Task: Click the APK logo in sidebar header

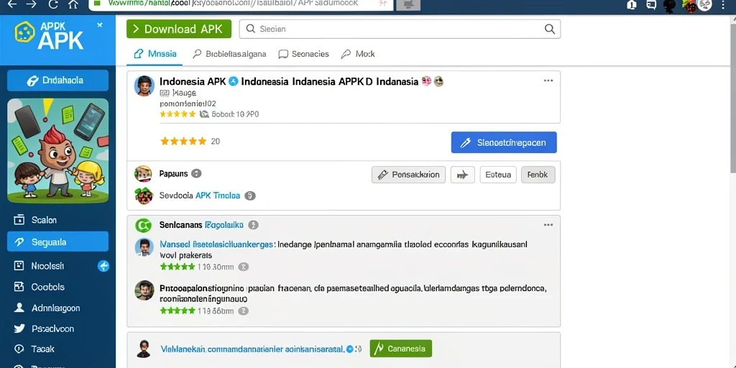Action: tap(50, 36)
